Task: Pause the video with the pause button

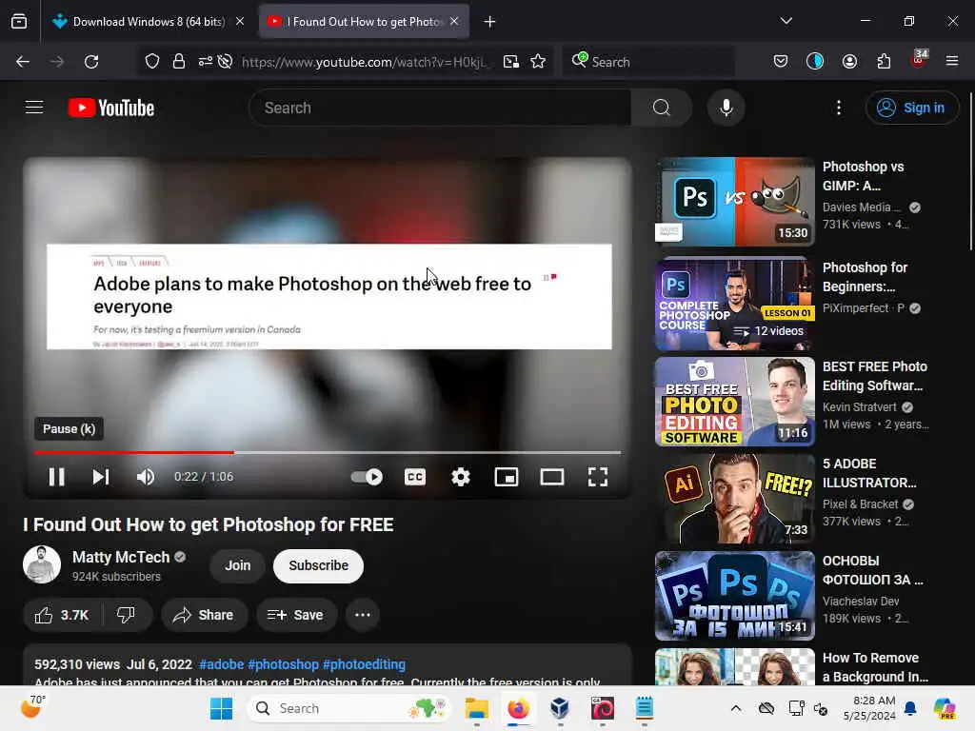Action: [56, 477]
